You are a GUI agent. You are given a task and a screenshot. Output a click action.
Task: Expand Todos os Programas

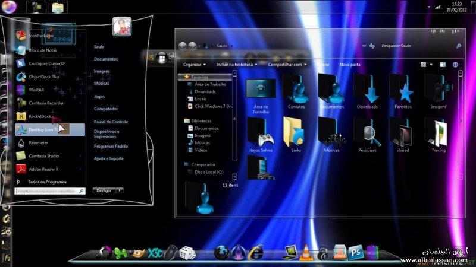click(47, 182)
